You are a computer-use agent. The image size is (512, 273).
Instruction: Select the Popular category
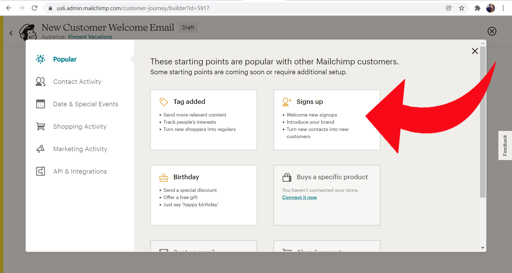pyautogui.click(x=65, y=59)
